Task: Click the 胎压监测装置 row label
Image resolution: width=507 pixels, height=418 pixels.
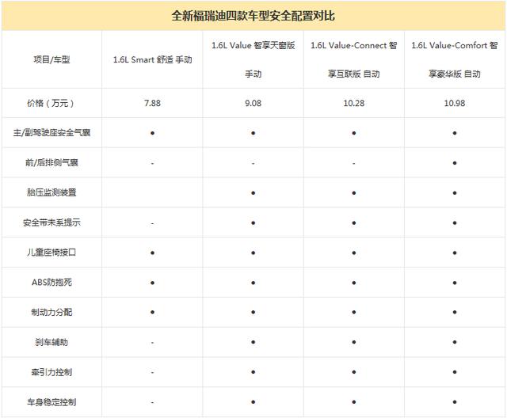Action: [x=51, y=192]
